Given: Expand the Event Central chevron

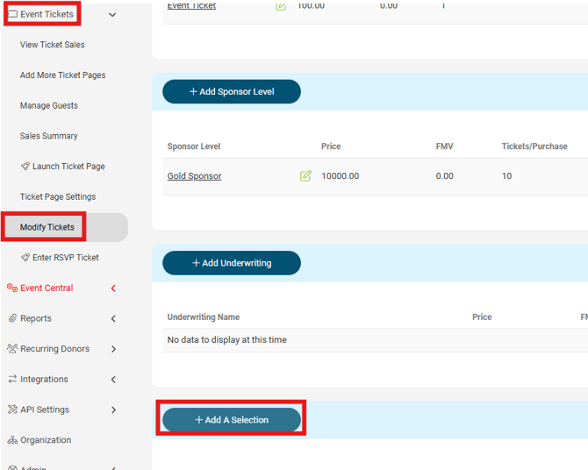Looking at the screenshot, I should [113, 288].
